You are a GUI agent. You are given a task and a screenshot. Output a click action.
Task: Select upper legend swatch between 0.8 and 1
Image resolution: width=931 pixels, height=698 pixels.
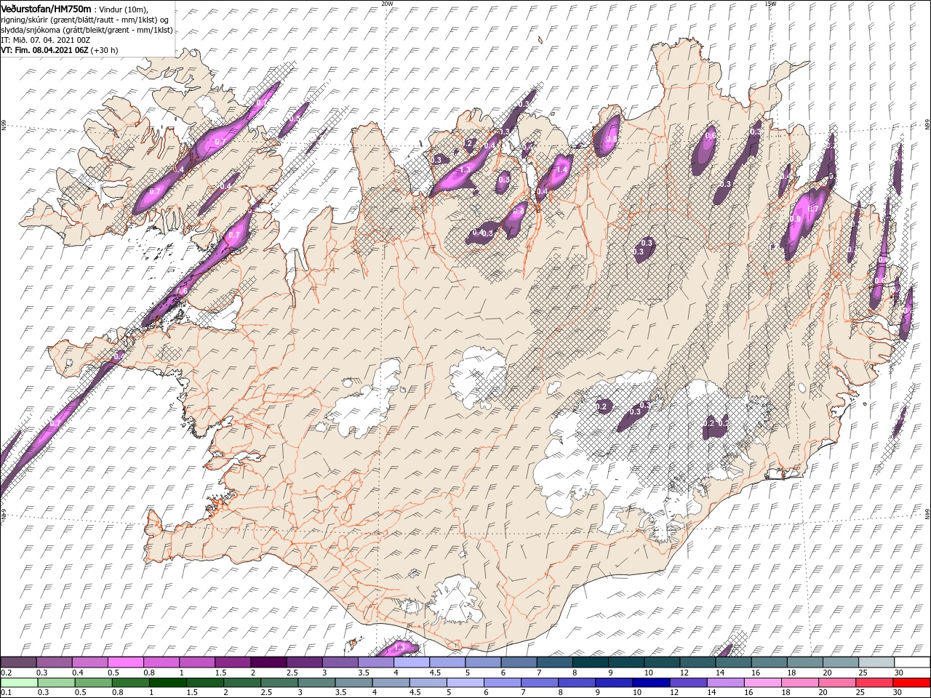pos(161,662)
